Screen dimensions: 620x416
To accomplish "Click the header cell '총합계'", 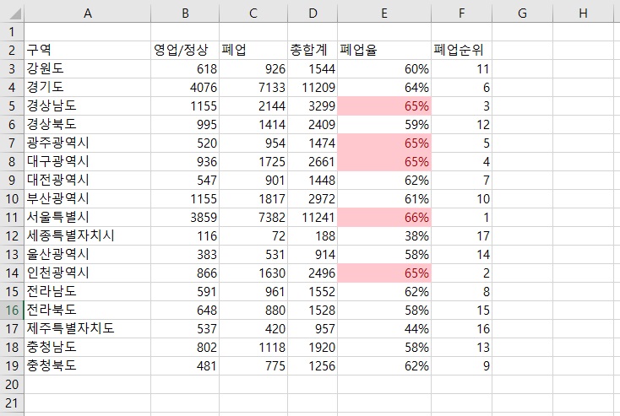I will pos(313,50).
